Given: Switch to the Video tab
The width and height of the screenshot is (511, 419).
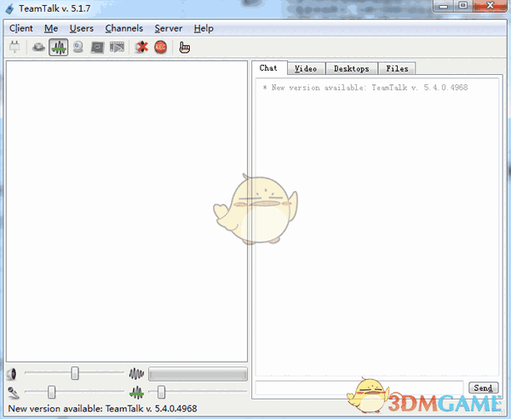Looking at the screenshot, I should [x=306, y=68].
